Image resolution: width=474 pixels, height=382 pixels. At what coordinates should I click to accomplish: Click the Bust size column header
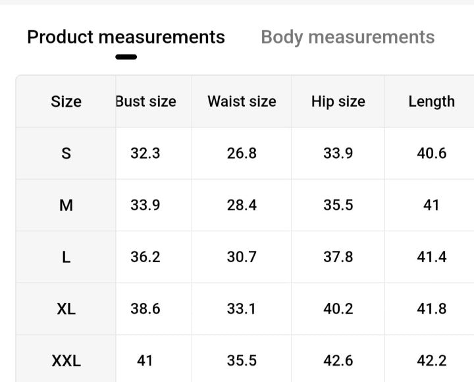145,101
